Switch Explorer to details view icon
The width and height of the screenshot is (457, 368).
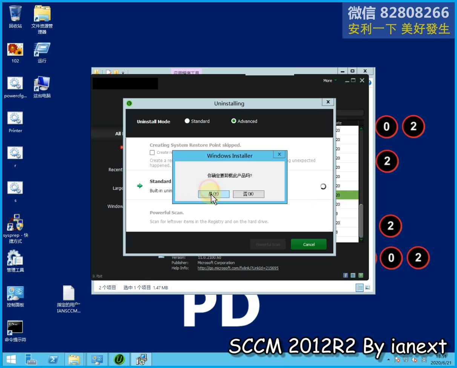(360, 288)
